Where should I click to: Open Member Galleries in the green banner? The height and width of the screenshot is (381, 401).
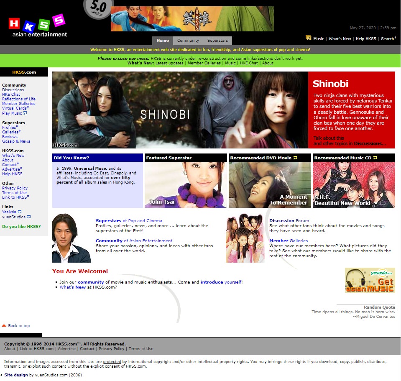(204, 63)
